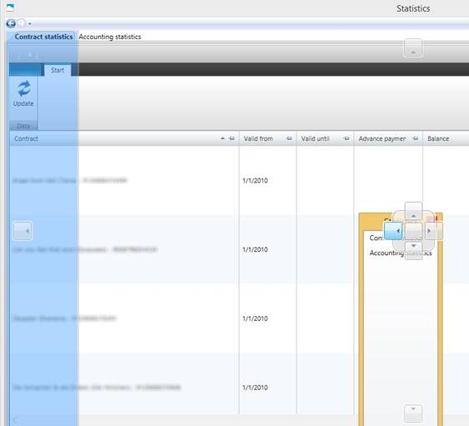
Task: Select dock-left target in center compass
Action: (x=393, y=231)
